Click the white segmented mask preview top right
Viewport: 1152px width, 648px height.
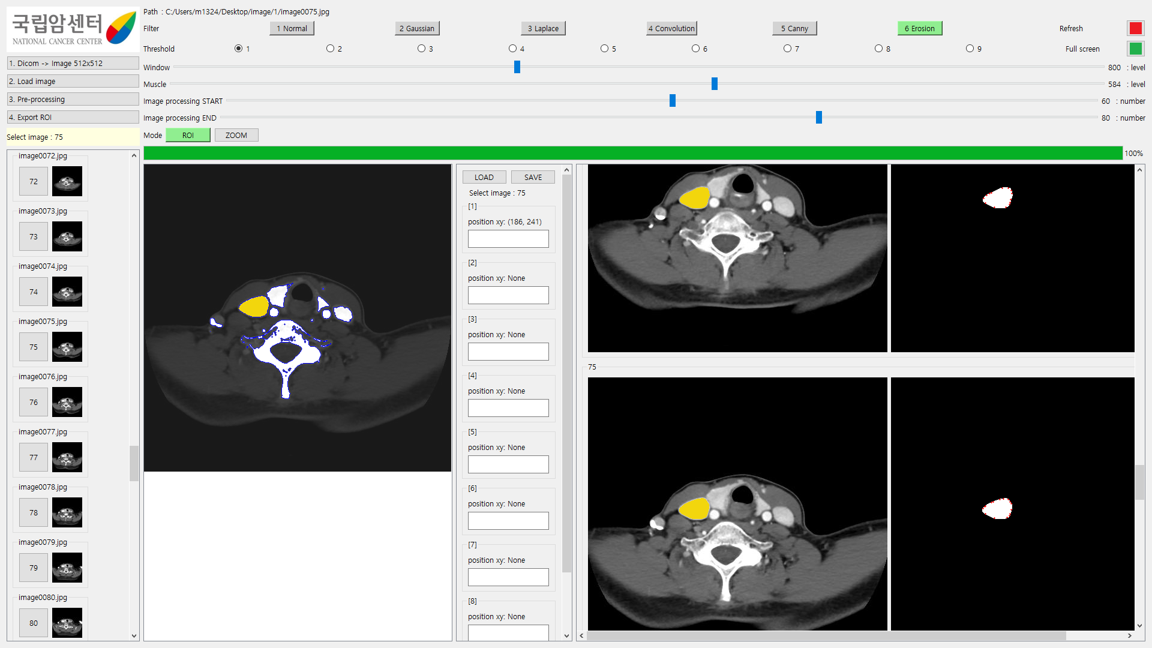click(x=998, y=197)
